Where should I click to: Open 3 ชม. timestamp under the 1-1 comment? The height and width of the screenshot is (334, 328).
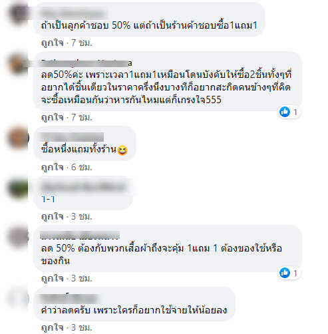click(81, 216)
